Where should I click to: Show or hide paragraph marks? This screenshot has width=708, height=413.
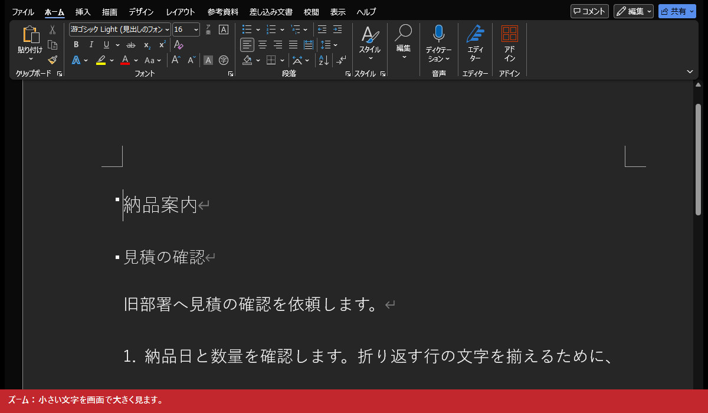pos(342,60)
